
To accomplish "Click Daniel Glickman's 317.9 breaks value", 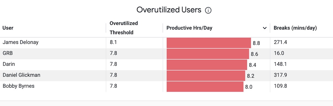I will click(280, 75).
